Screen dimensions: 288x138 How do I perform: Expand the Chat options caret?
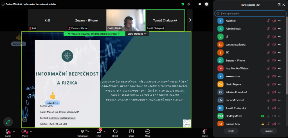click(x=104, y=132)
